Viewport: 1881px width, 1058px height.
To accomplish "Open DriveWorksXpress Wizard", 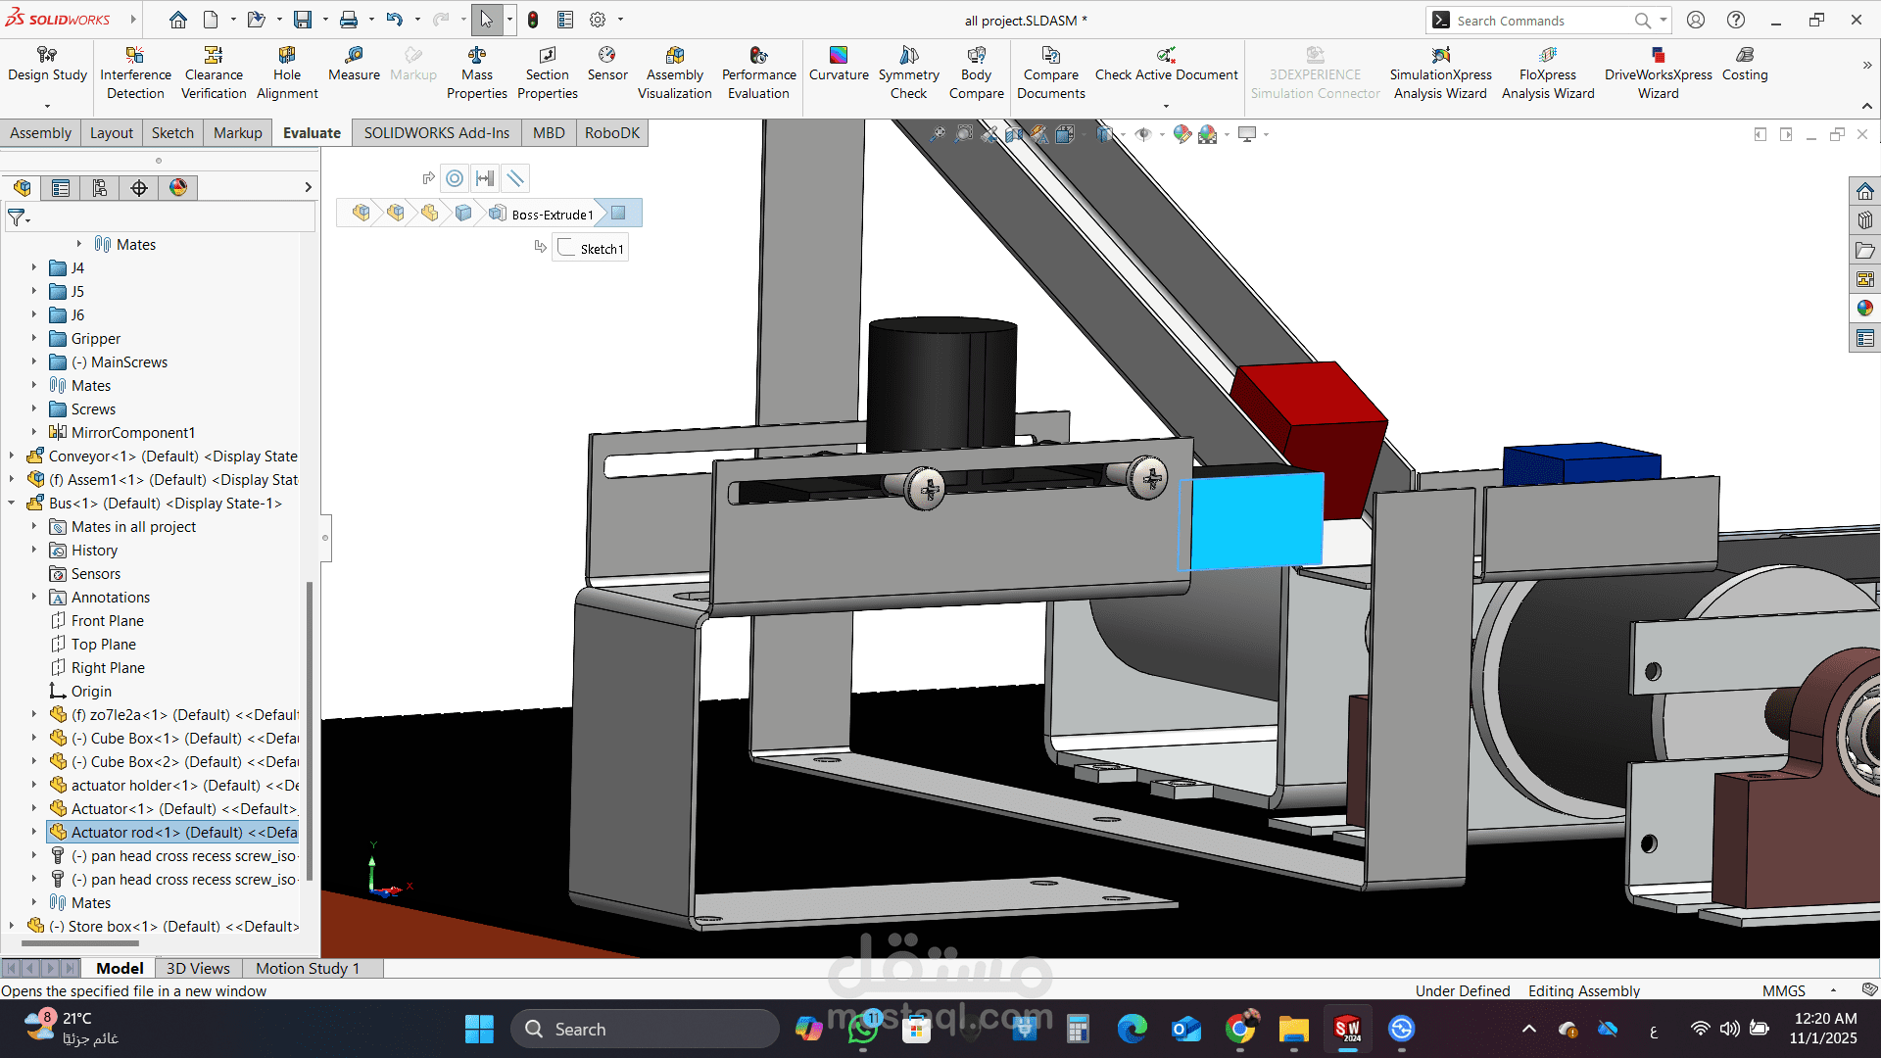I will pyautogui.click(x=1658, y=72).
